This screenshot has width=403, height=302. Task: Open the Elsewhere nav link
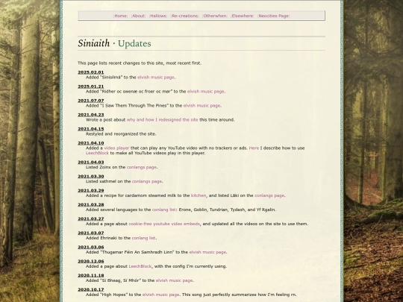point(242,16)
